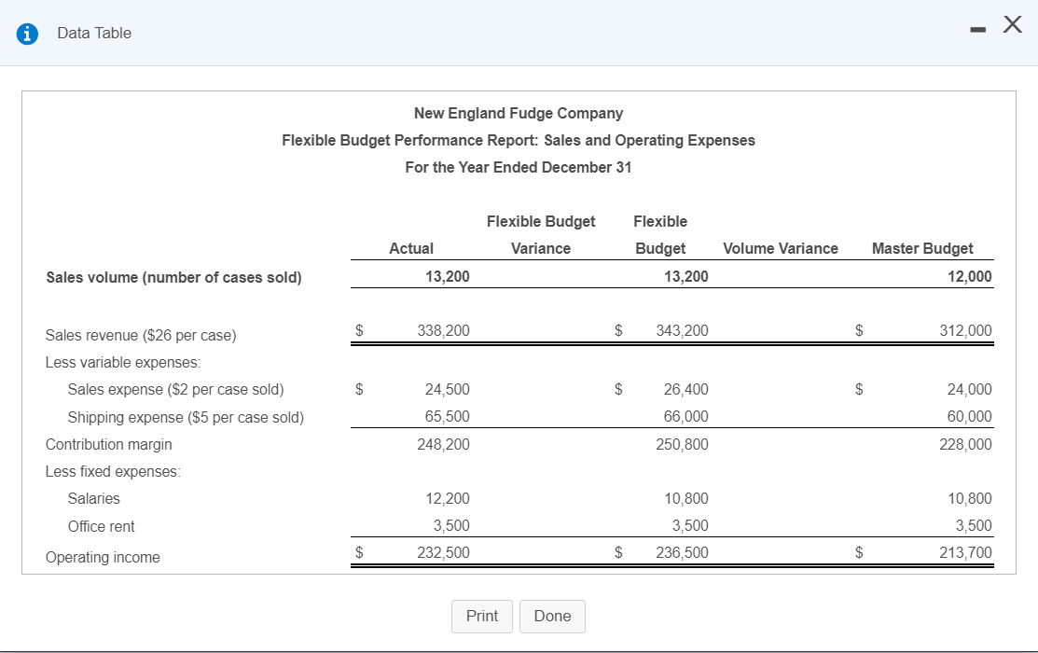The height and width of the screenshot is (653, 1038).
Task: Click the blue info icon beside Data Table
Action: (x=27, y=33)
